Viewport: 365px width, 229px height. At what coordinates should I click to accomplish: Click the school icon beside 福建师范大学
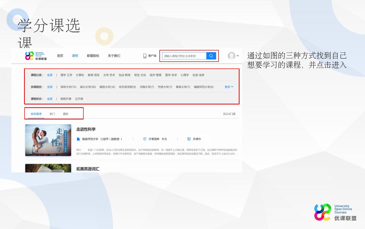coord(78,139)
